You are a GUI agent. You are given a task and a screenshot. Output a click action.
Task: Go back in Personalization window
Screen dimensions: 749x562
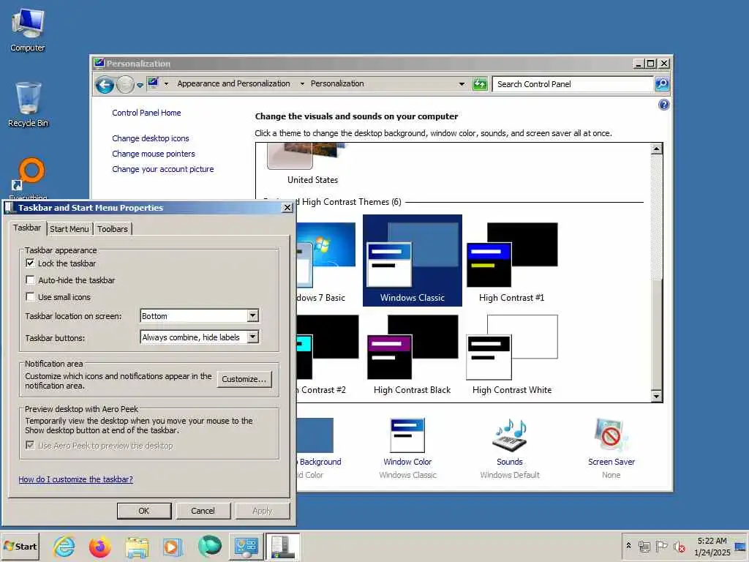click(x=105, y=85)
